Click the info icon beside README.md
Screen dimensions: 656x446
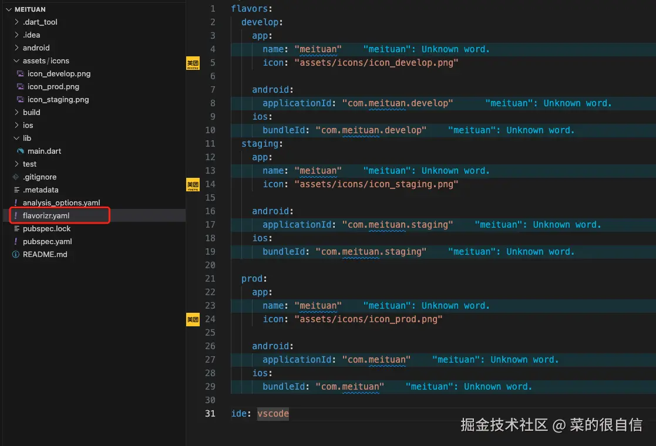pyautogui.click(x=16, y=254)
